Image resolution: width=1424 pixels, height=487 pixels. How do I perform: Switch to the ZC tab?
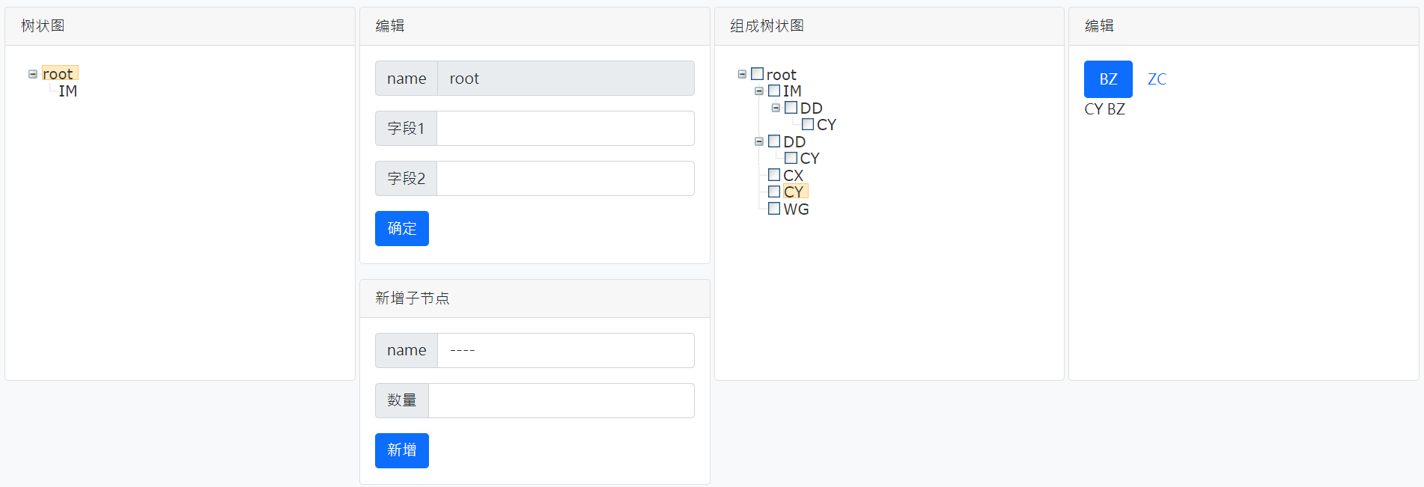(x=1157, y=79)
